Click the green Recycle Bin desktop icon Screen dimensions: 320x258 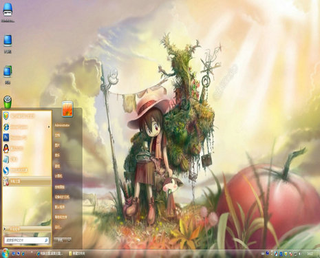pyautogui.click(x=8, y=102)
